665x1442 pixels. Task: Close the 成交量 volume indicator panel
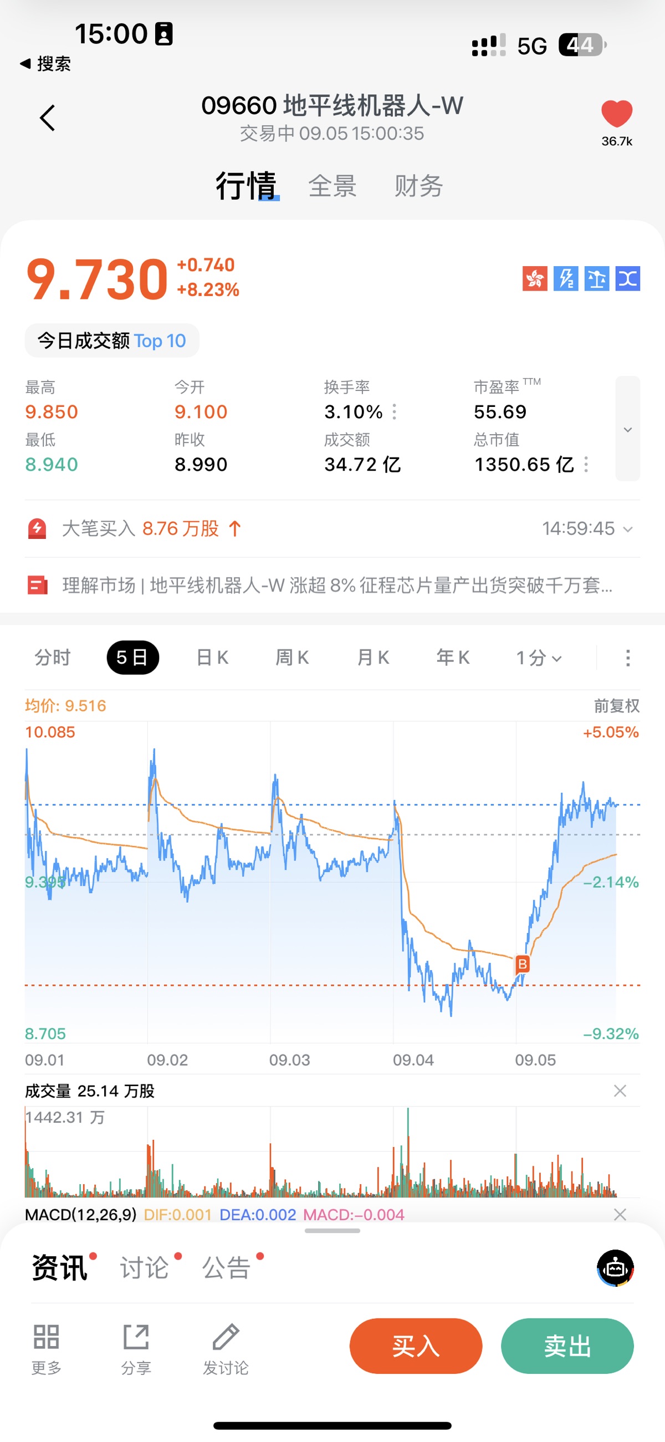[x=620, y=1091]
